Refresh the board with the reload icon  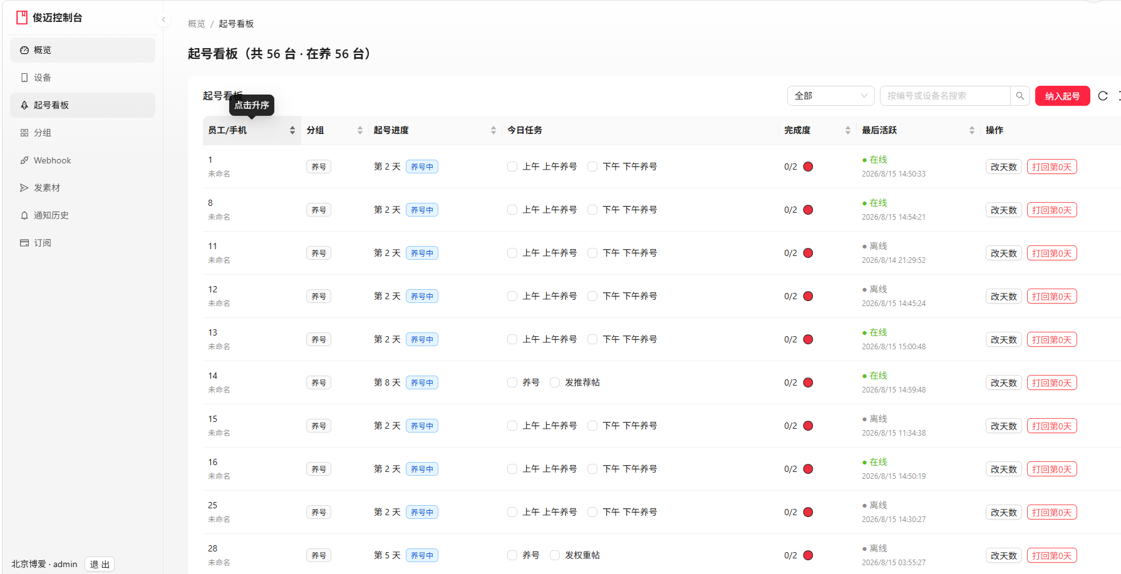1103,96
